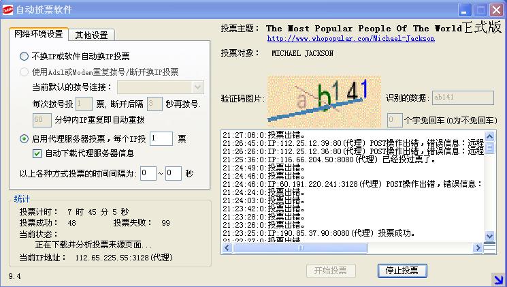This screenshot has height=287, width=507.
Task: Click the 个字免回车 number field
Action: point(395,120)
